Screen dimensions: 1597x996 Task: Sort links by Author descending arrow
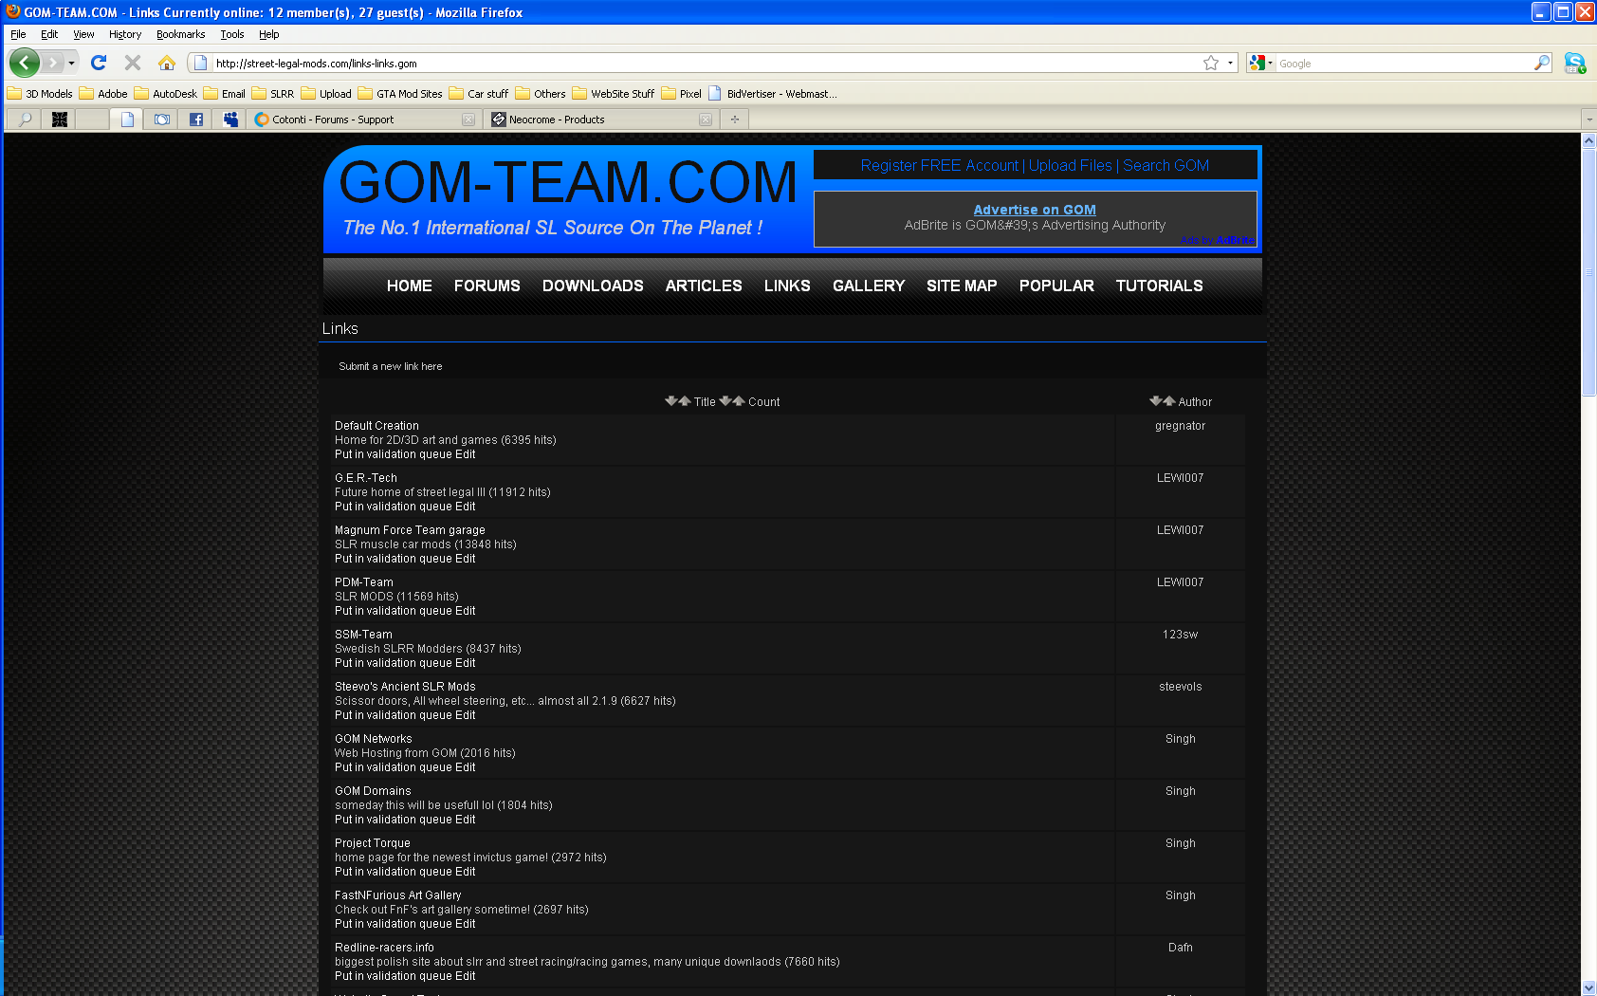1155,401
